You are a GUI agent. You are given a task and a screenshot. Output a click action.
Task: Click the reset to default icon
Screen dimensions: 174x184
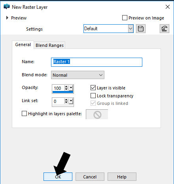tap(165, 29)
